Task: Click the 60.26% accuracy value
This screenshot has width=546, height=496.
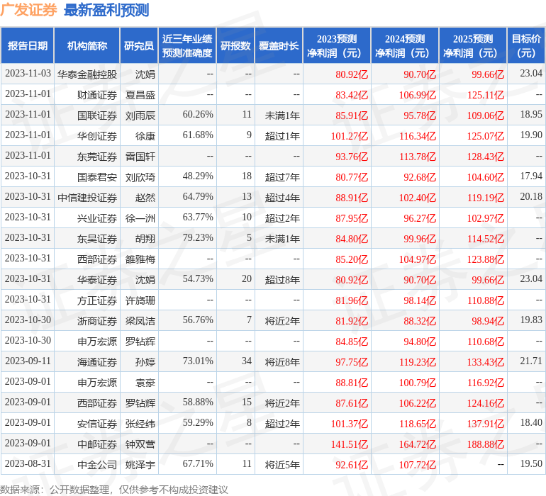Action: point(198,114)
